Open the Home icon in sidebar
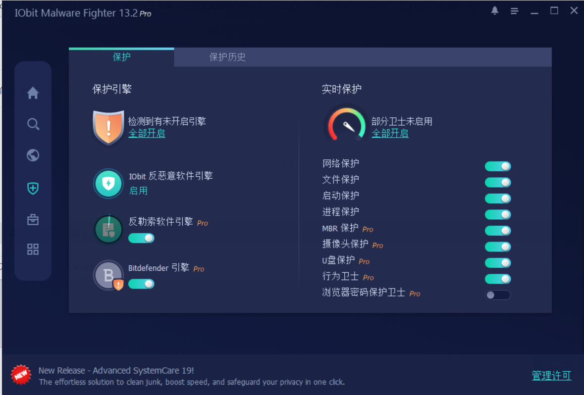 click(33, 93)
